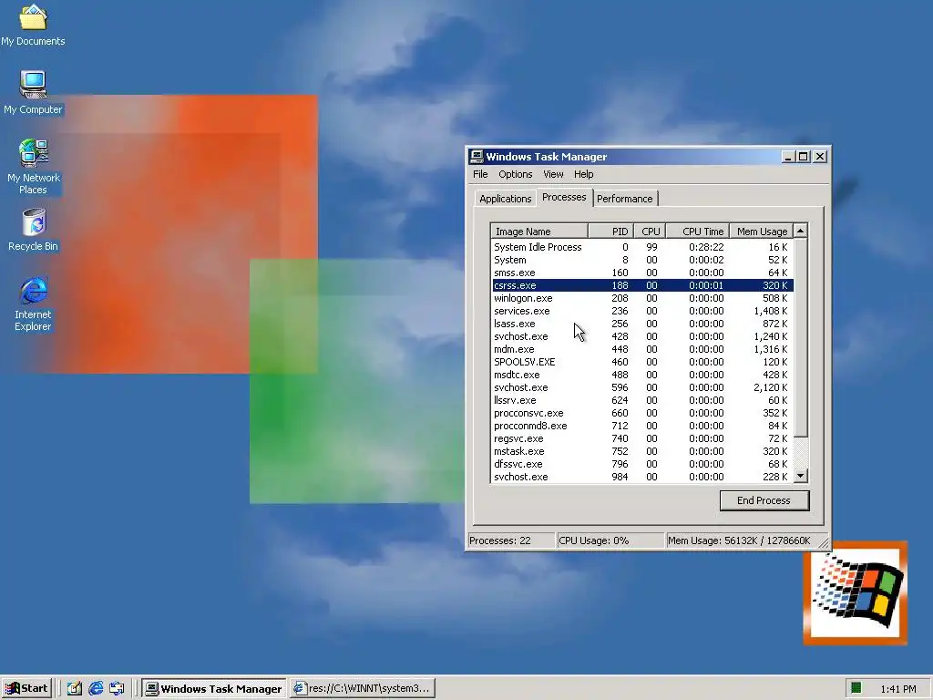This screenshot has width=933, height=700.
Task: Select the Processes tab
Action: coord(564,197)
